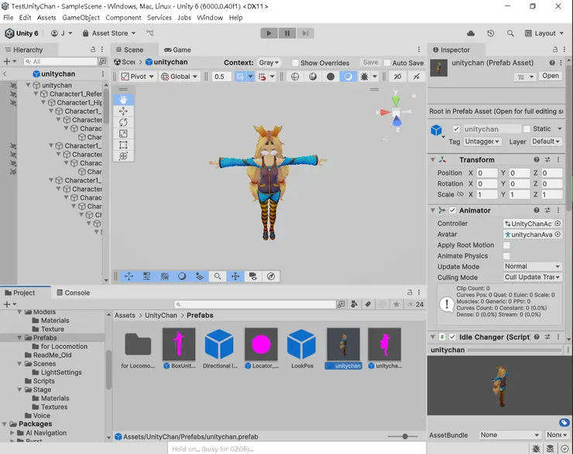Select the Hand view tool
The height and width of the screenshot is (454, 573).
click(x=123, y=100)
